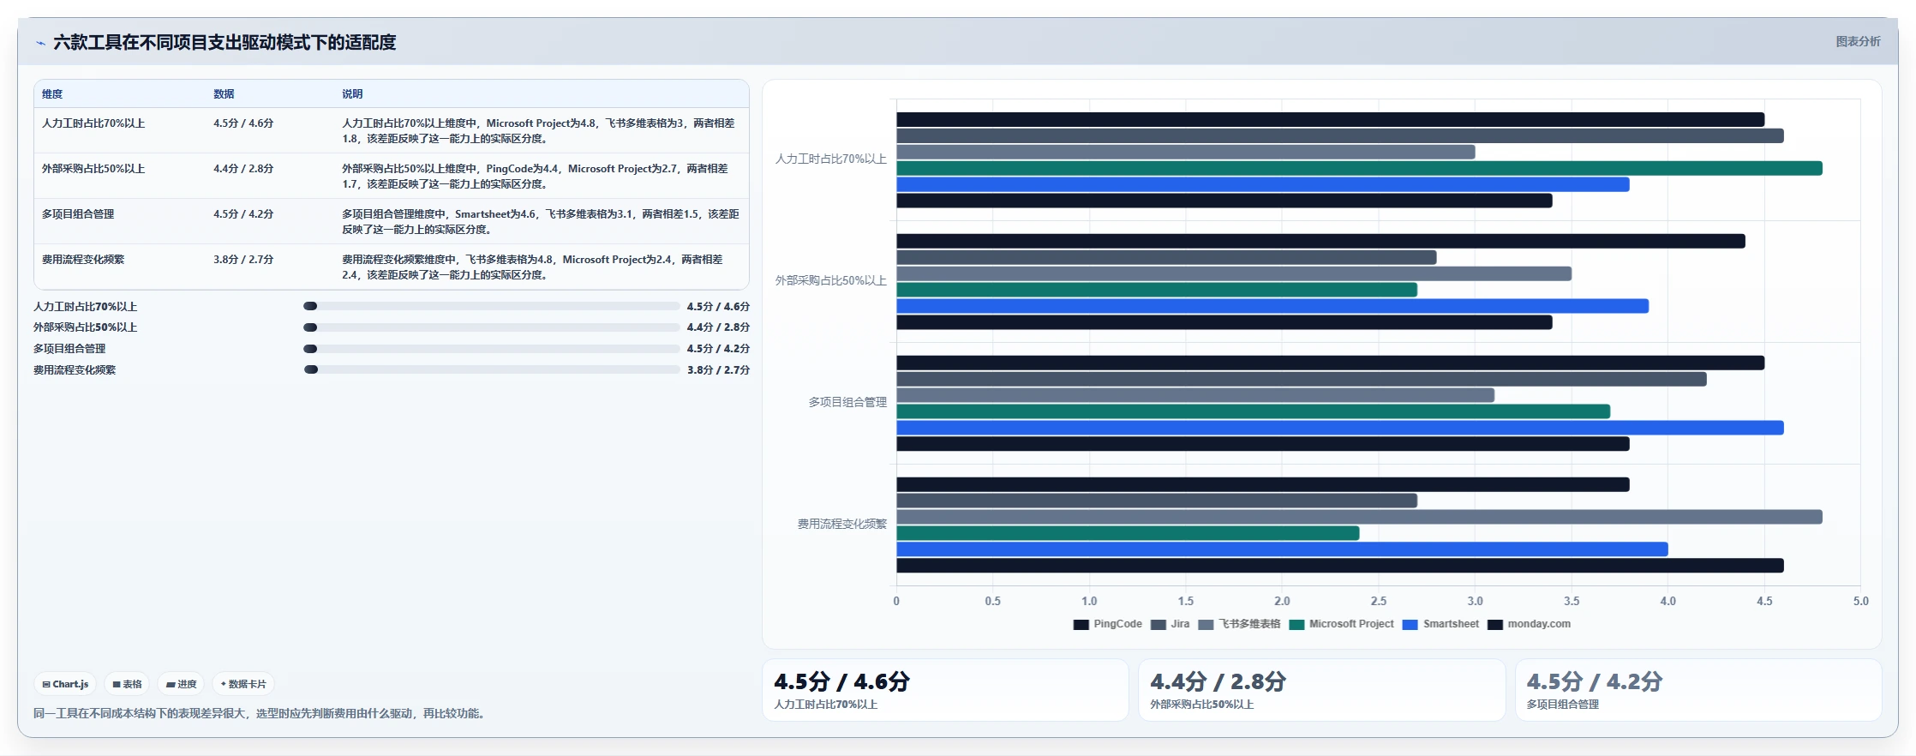Click the description text for 多项目组合管理 row
The width and height of the screenshot is (1916, 756).
pos(541,222)
